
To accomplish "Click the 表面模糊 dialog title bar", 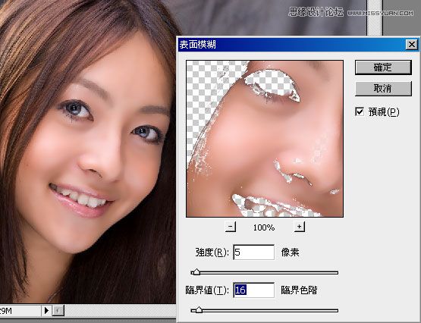I will click(291, 45).
